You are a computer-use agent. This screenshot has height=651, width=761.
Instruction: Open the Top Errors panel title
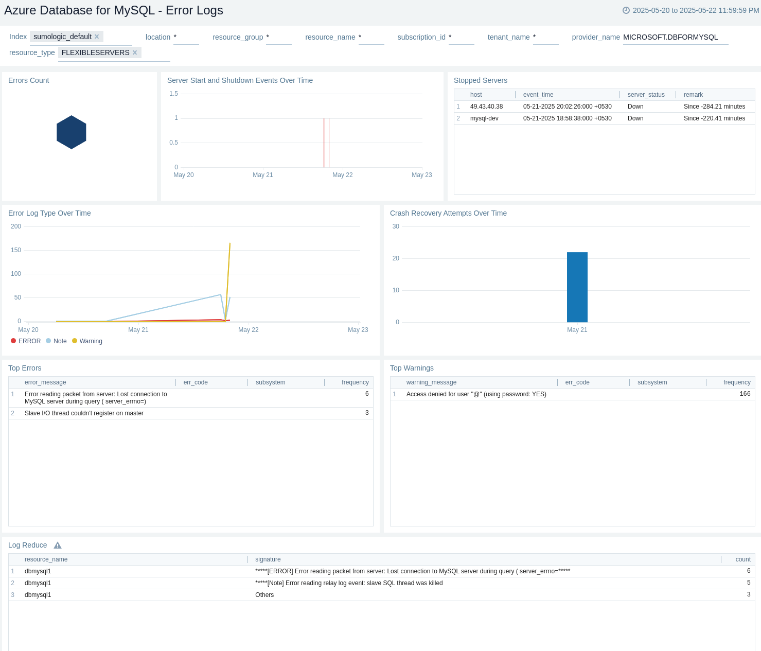25,368
